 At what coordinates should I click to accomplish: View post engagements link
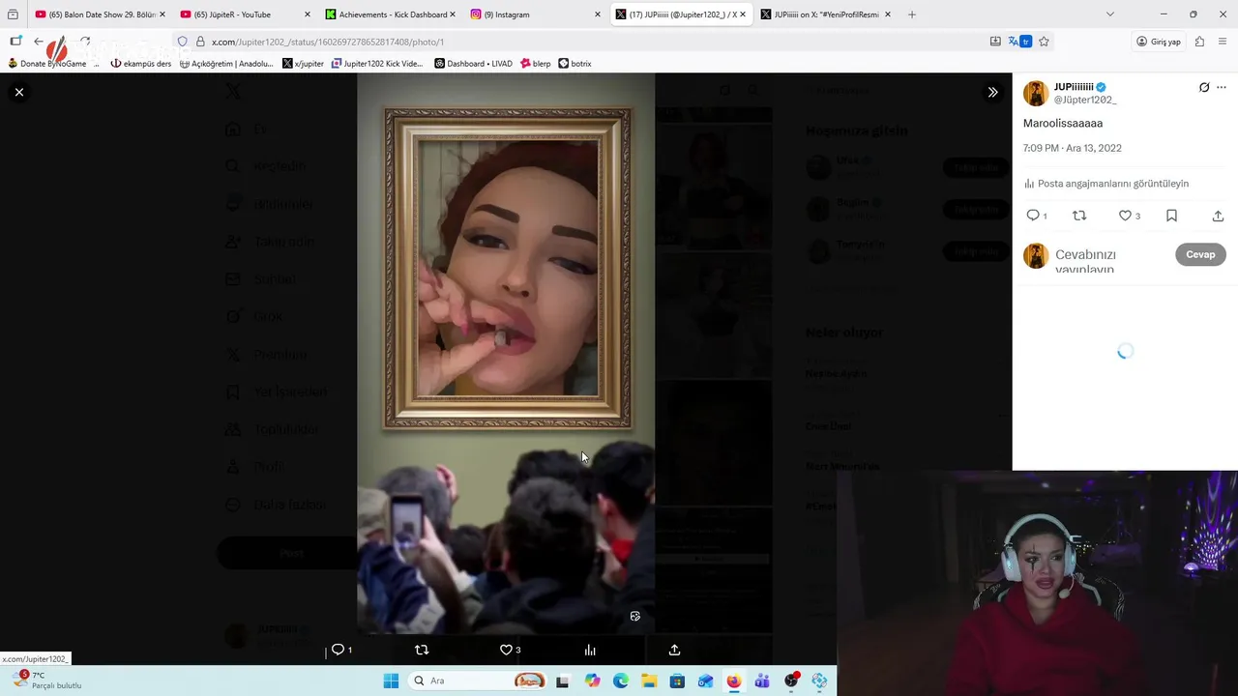(x=1106, y=184)
